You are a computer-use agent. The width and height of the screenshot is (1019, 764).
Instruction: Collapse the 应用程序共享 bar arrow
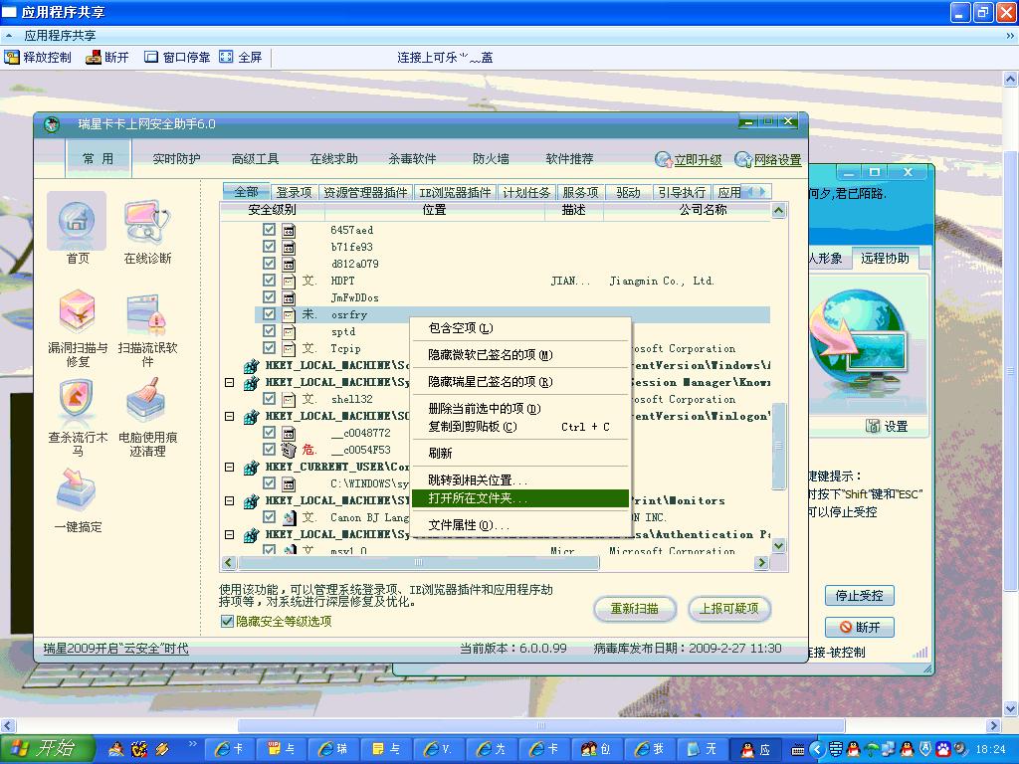pyautogui.click(x=9, y=36)
